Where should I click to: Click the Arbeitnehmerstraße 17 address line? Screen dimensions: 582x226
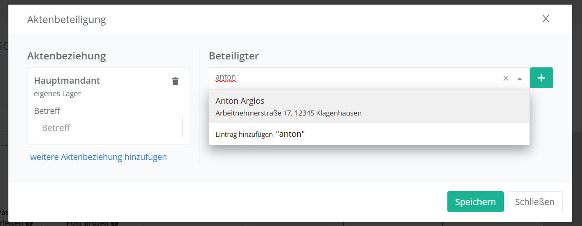(288, 113)
